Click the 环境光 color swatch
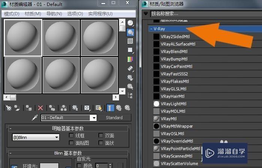Image resolution: width=262 pixels, height=168 pixels. (x=49, y=165)
